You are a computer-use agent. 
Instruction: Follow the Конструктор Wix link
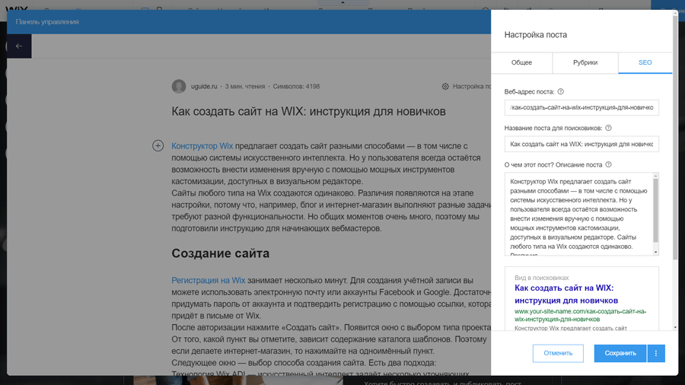point(202,146)
